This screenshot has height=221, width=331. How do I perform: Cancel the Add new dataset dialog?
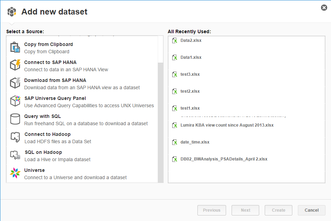point(312,210)
